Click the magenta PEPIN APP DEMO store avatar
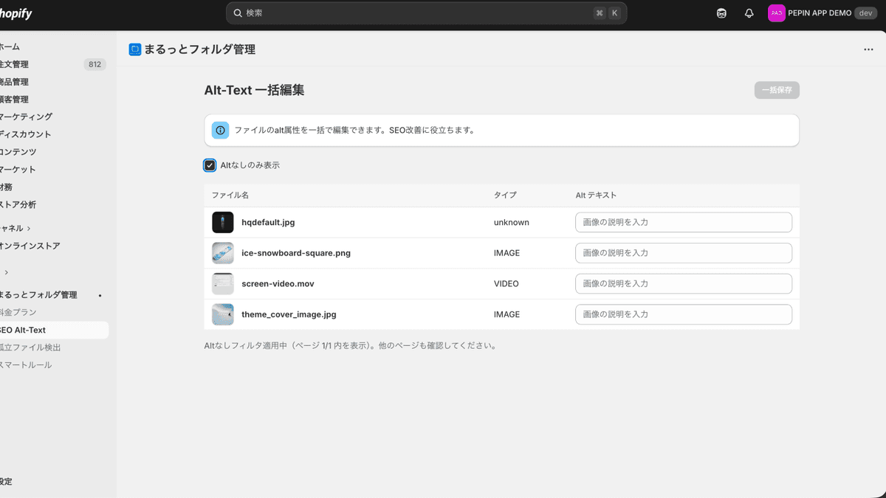This screenshot has height=498, width=886. pos(776,13)
